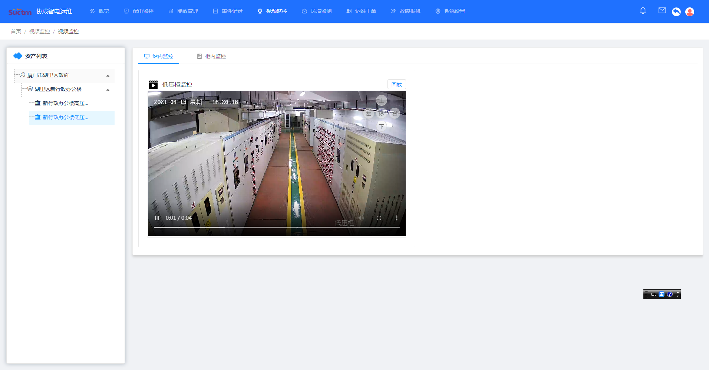Click the 资产列表 cloud icon
This screenshot has width=709, height=370.
click(18, 56)
